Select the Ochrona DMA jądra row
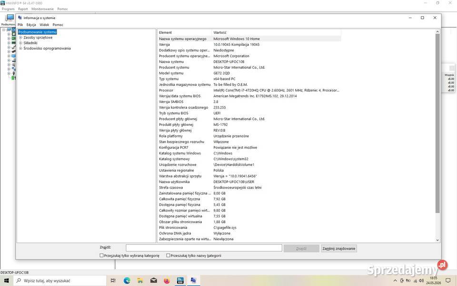This screenshot has height=286, width=457. [249, 233]
